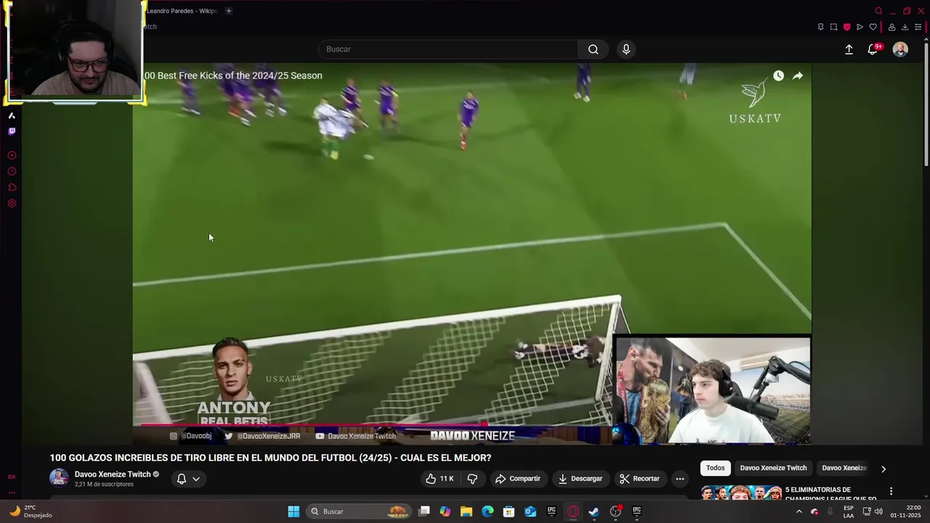
Task: Expand the subscription notification bell dropdown
Action: [x=188, y=479]
